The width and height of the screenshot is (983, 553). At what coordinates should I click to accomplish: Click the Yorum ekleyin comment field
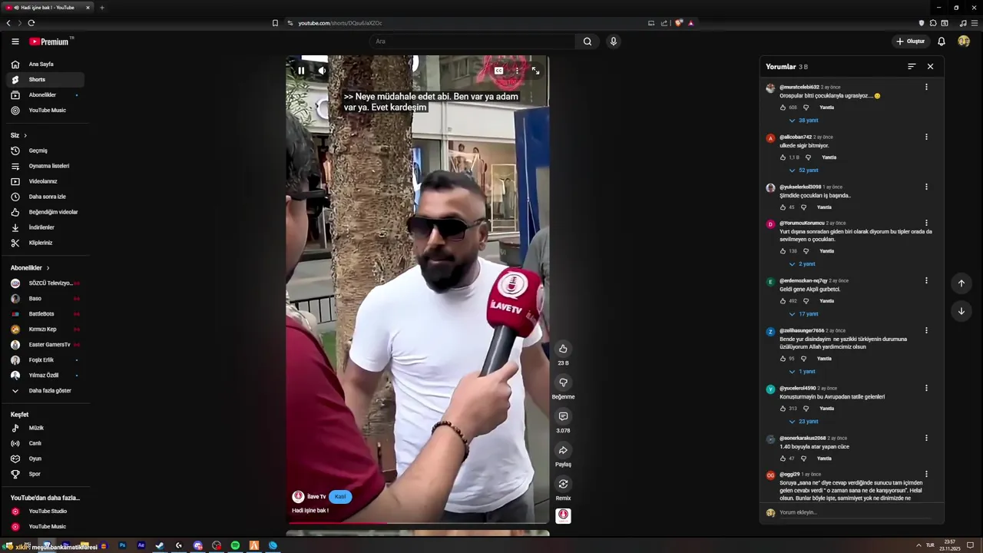pyautogui.click(x=856, y=512)
